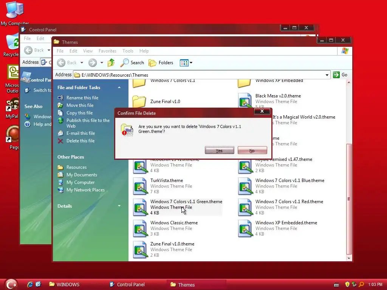Click E-mail this file link
Image resolution: width=387 pixels, height=290 pixels.
(80, 133)
